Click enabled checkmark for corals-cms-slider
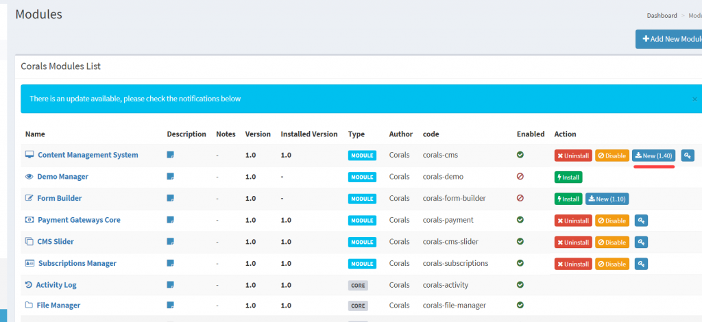The image size is (702, 322). coord(520,241)
